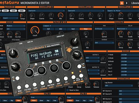Switch to part A
Screen dimensions: 139x103
coord(122,3)
